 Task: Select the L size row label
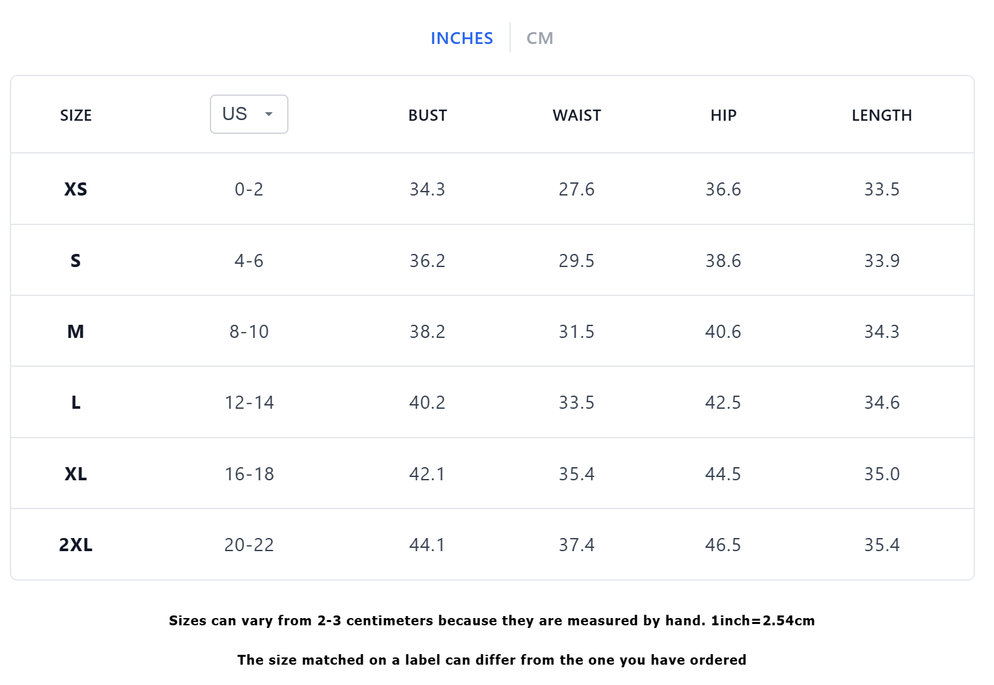pyautogui.click(x=75, y=402)
